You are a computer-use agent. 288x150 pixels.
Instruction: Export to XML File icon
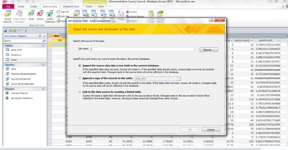(x=103, y=14)
